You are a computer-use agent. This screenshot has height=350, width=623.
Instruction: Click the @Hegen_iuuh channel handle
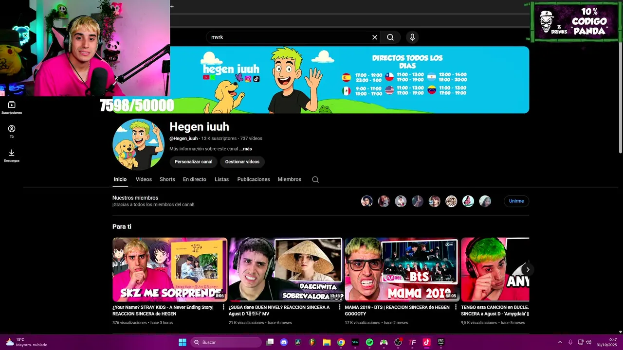point(183,139)
